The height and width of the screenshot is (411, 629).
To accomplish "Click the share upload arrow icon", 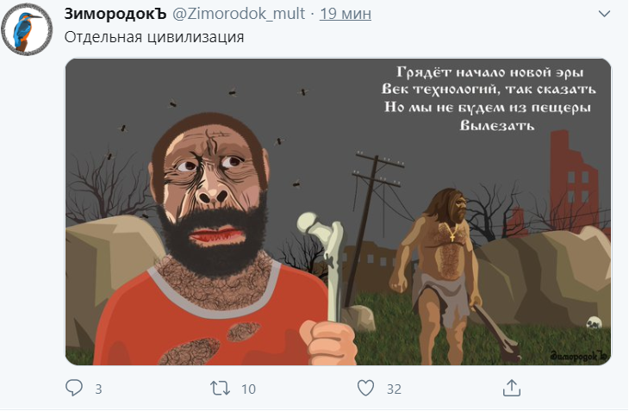I will (510, 388).
